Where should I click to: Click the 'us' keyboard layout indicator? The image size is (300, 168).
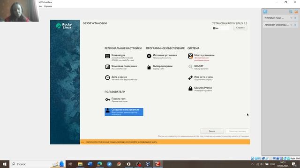221,28
